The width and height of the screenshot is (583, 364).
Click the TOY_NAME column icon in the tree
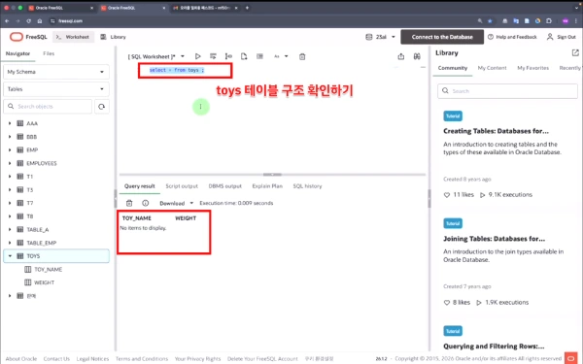pos(28,269)
